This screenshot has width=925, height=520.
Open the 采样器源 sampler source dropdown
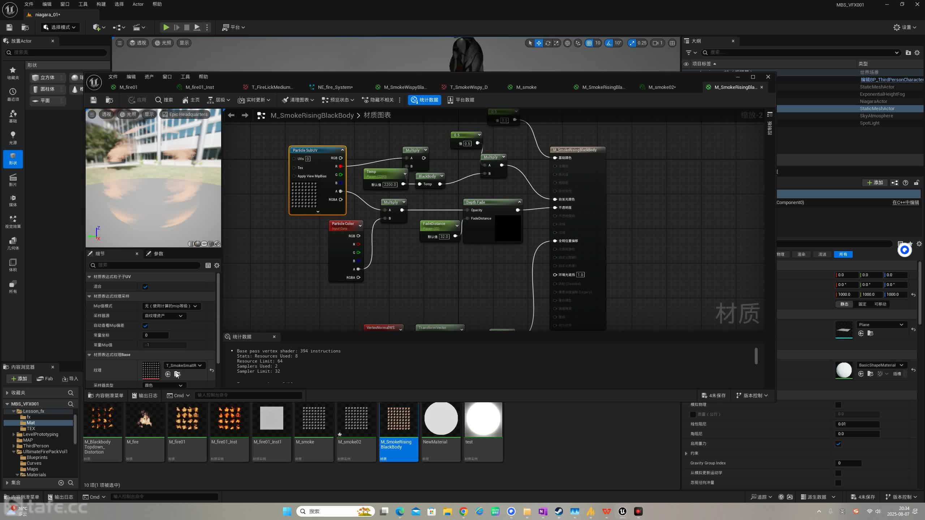tap(164, 316)
